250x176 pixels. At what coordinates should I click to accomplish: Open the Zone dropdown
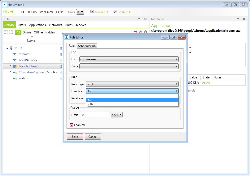pos(129,66)
